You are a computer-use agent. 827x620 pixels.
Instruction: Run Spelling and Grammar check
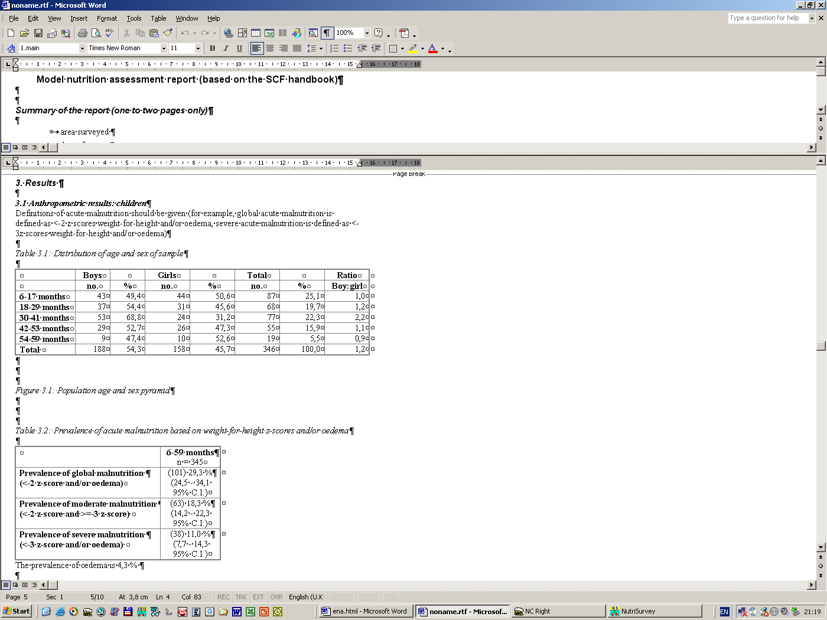(x=109, y=33)
